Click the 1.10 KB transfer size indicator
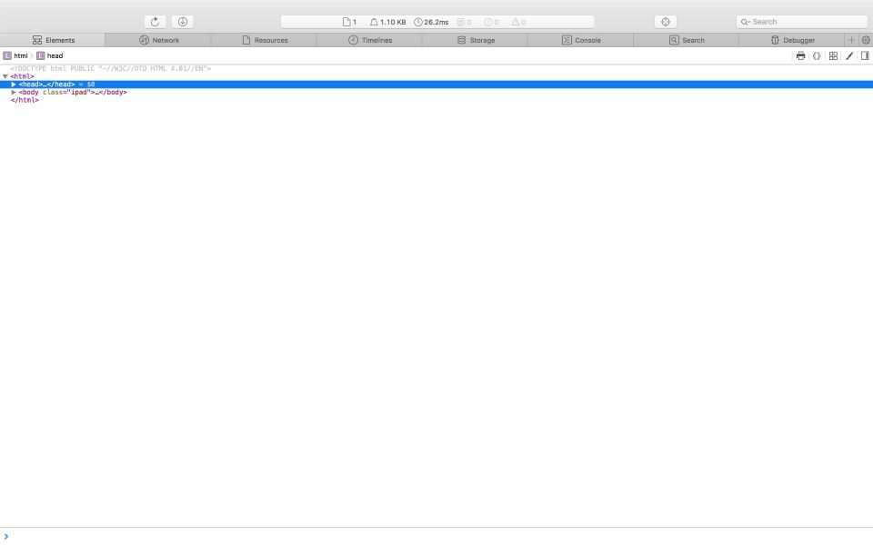 click(388, 22)
